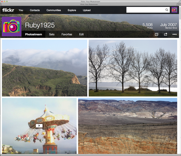Screen dimensions: 181x156
Task: Open the Contacts menu
Action: pos(35,10)
